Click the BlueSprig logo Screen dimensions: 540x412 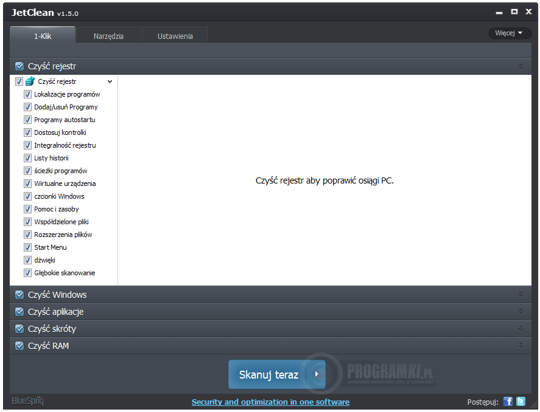pyautogui.click(x=27, y=401)
